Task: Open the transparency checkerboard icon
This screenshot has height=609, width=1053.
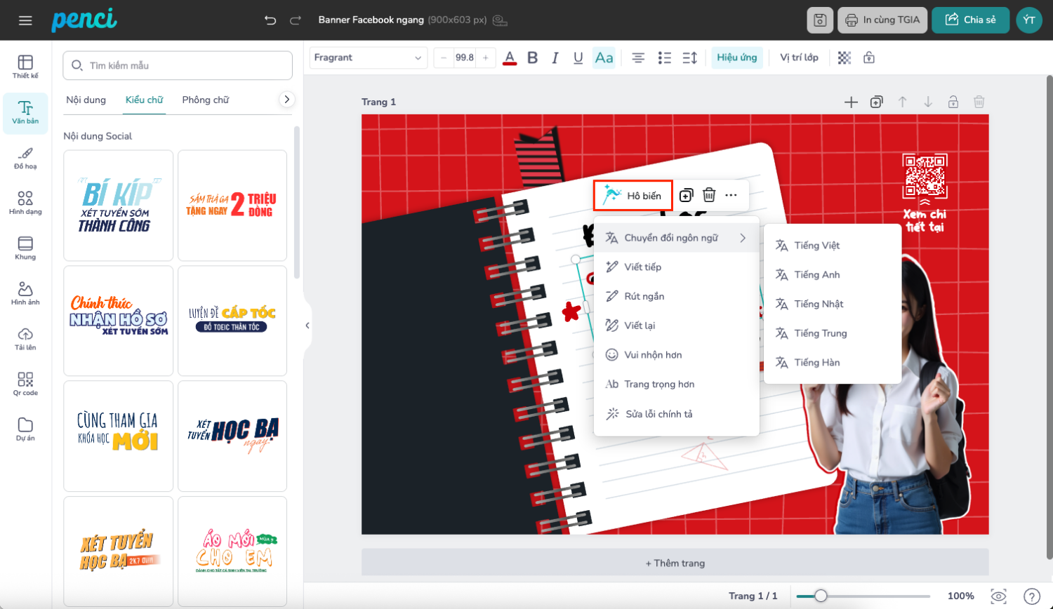Action: pos(845,58)
